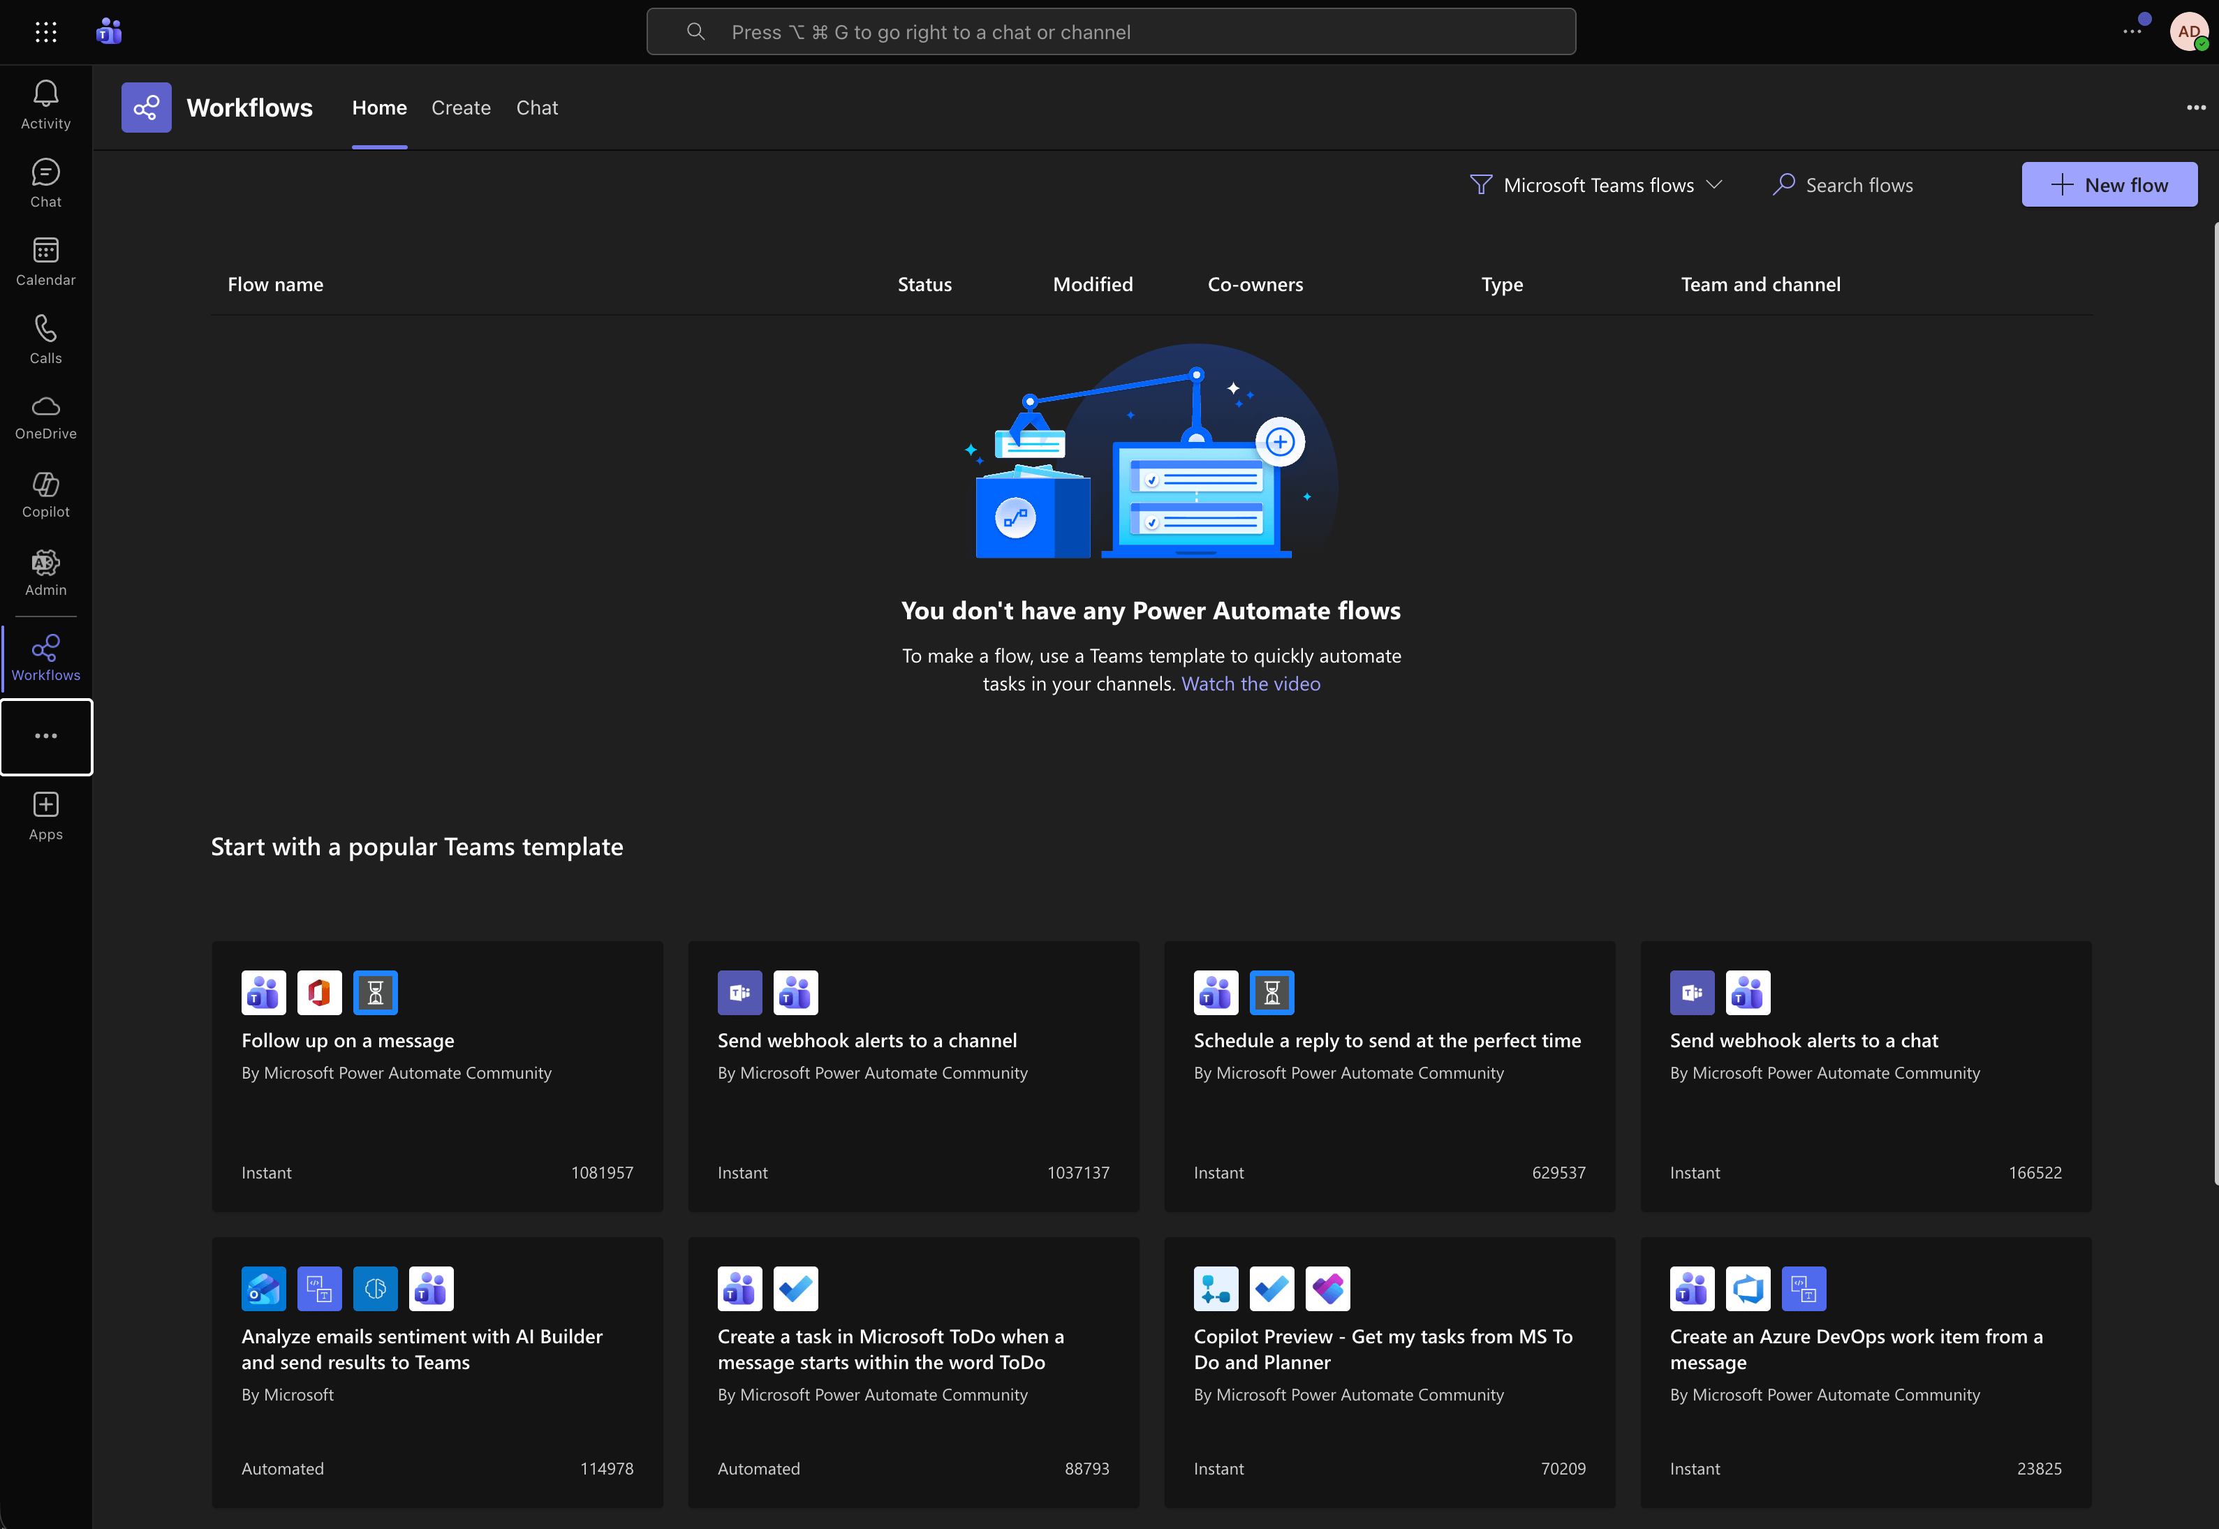The width and height of the screenshot is (2219, 1529).
Task: Click the New flow button
Action: pyautogui.click(x=2109, y=184)
